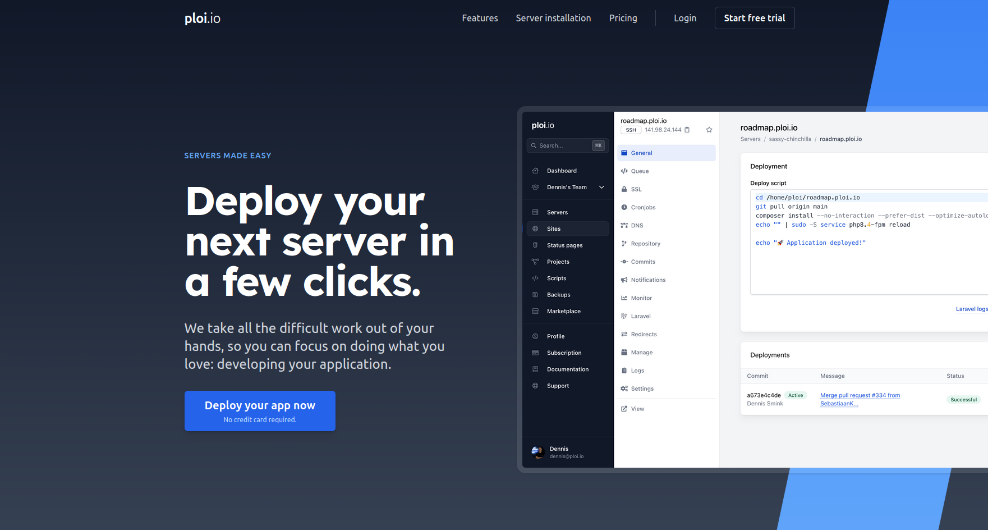This screenshot has height=530, width=988.
Task: Go to the Pricing page
Action: pos(623,18)
